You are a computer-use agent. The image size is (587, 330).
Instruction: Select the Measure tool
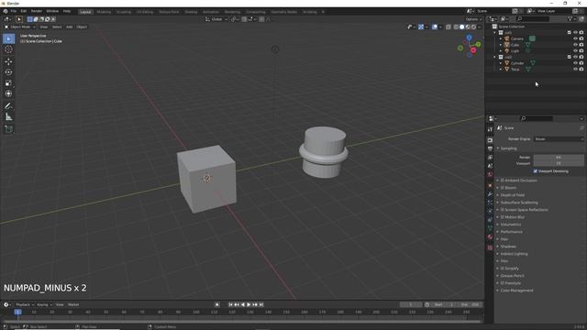[8, 117]
